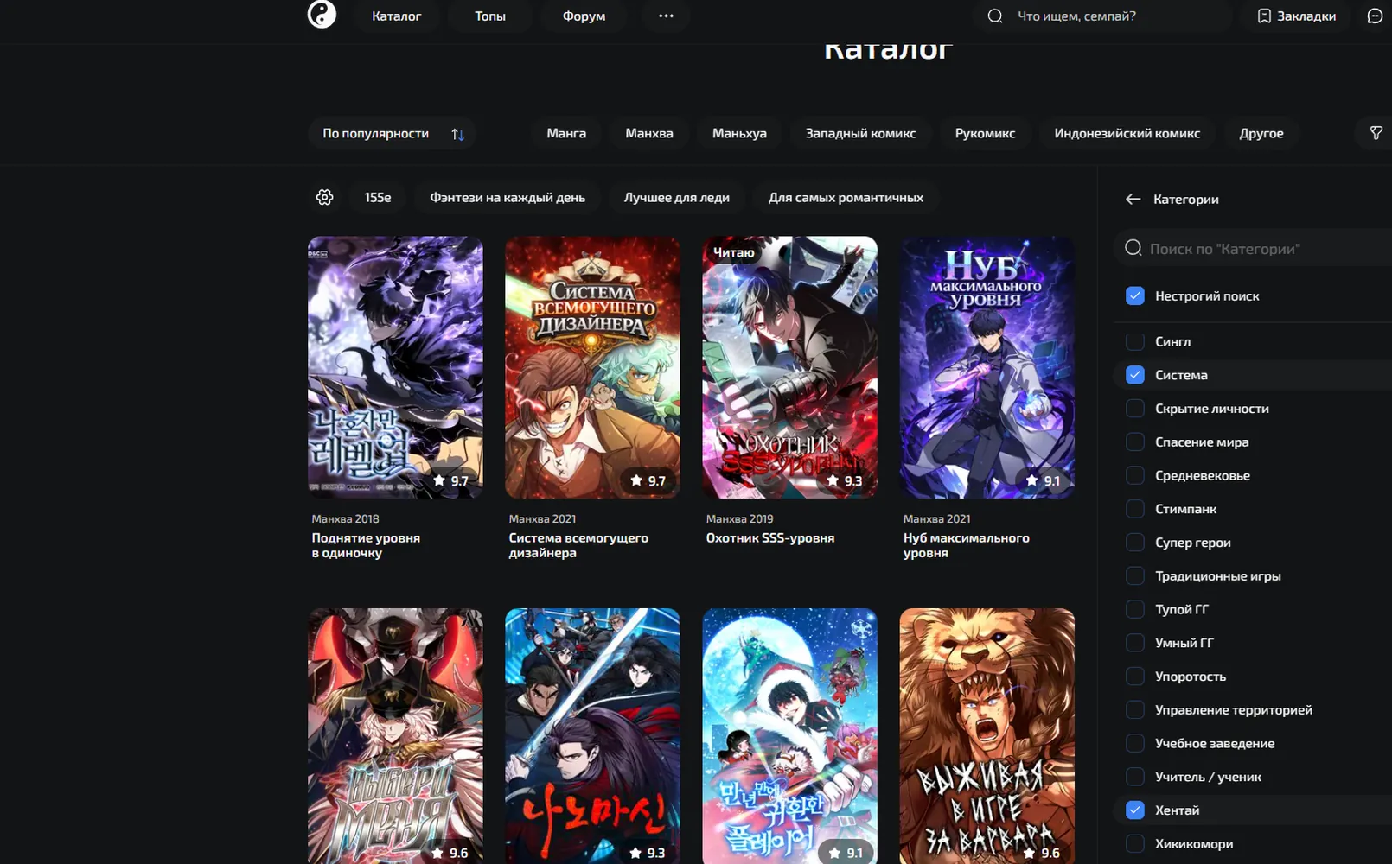Toggle the sort direction arrows icon
This screenshot has width=1392, height=864.
(x=457, y=134)
